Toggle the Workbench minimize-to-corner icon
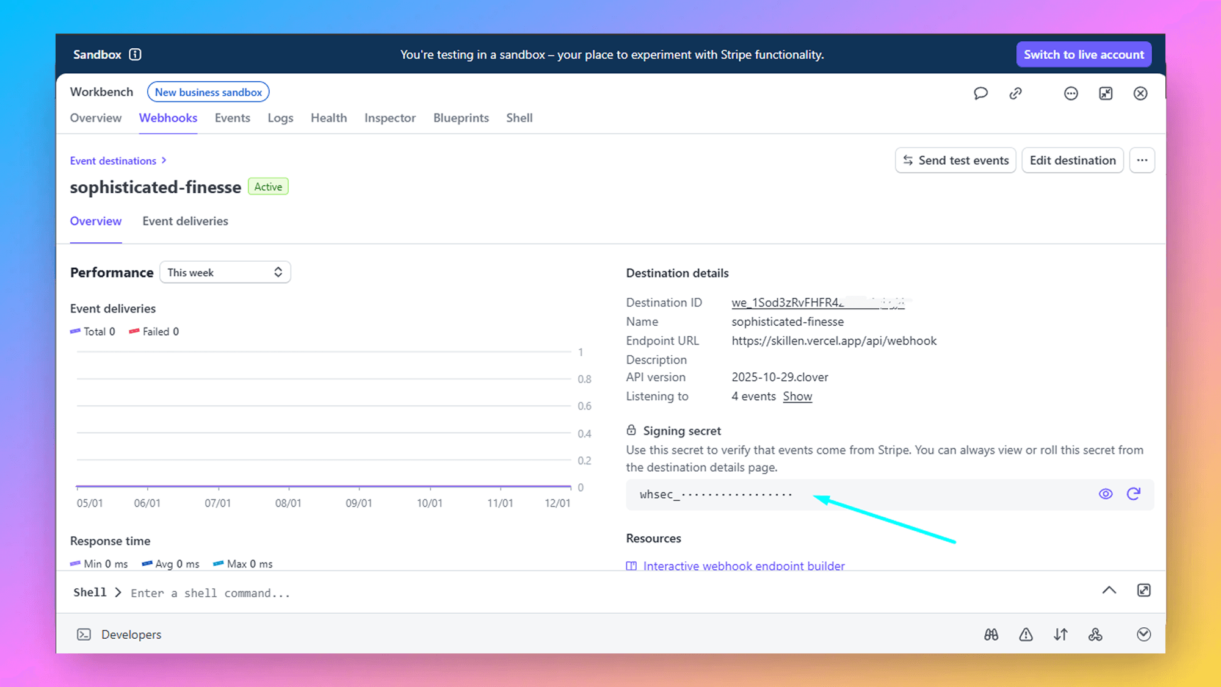1221x687 pixels. pyautogui.click(x=1106, y=93)
